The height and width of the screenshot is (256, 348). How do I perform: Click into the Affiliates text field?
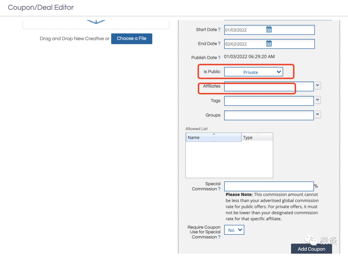269,86
